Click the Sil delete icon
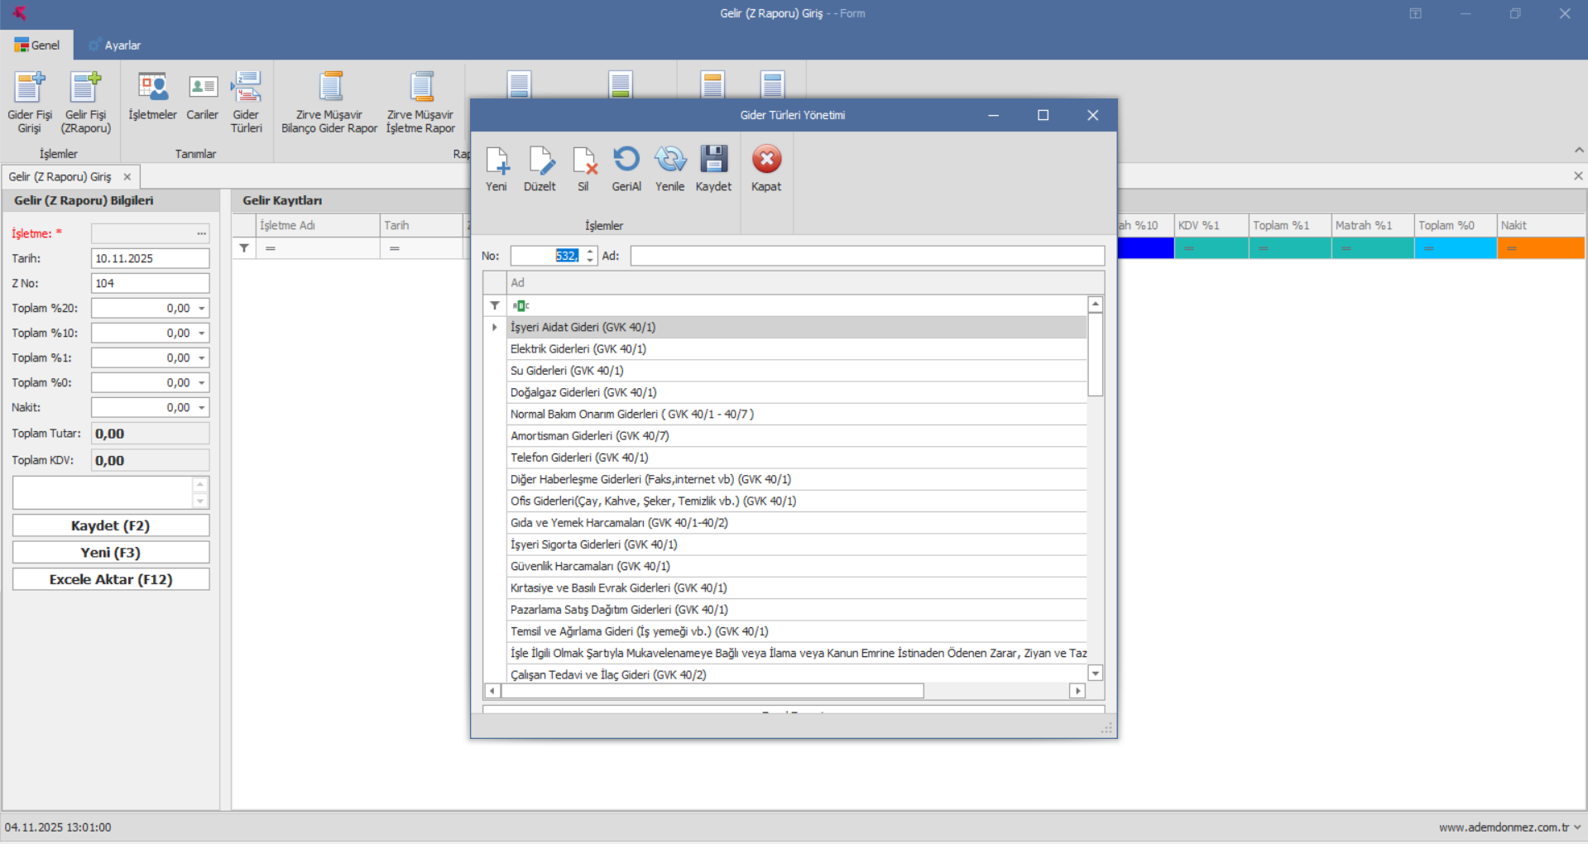Viewport: 1588px width, 844px height. (583, 161)
